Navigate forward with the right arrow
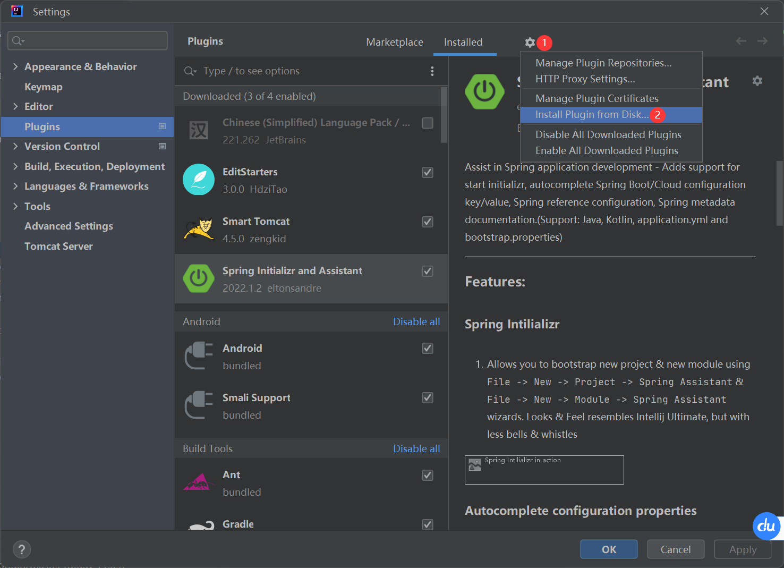Viewport: 784px width, 568px height. pyautogui.click(x=762, y=41)
